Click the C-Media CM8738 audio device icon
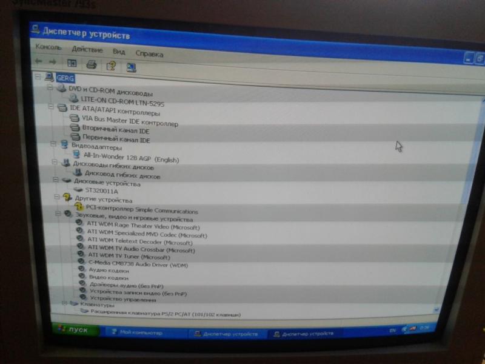This screenshot has width=485, height=364. click(x=81, y=262)
